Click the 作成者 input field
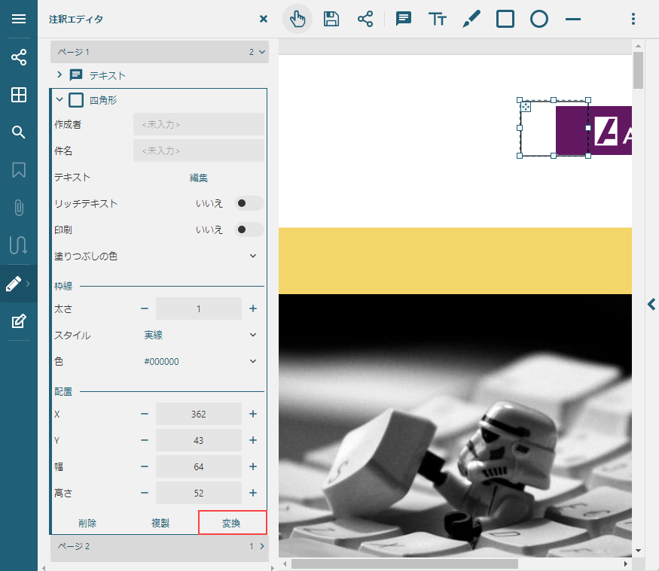This screenshot has width=659, height=571. coord(198,124)
